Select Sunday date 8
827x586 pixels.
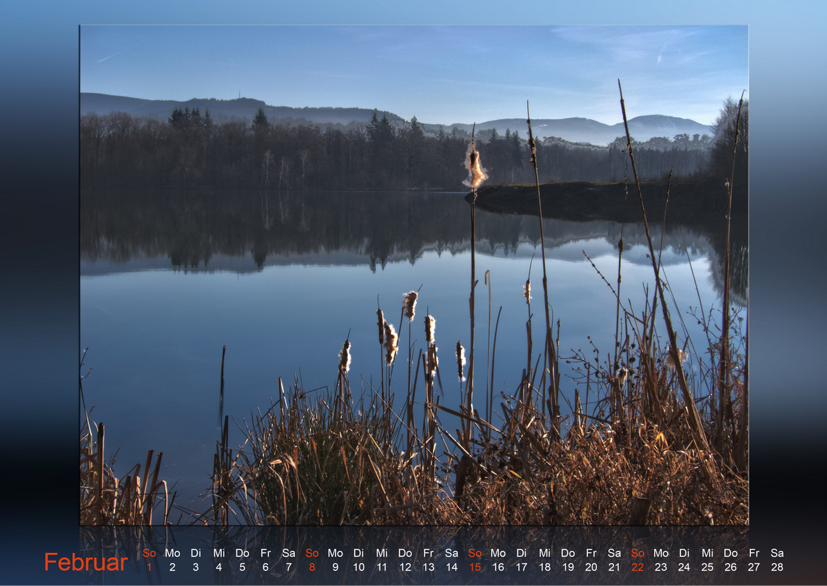click(x=312, y=567)
